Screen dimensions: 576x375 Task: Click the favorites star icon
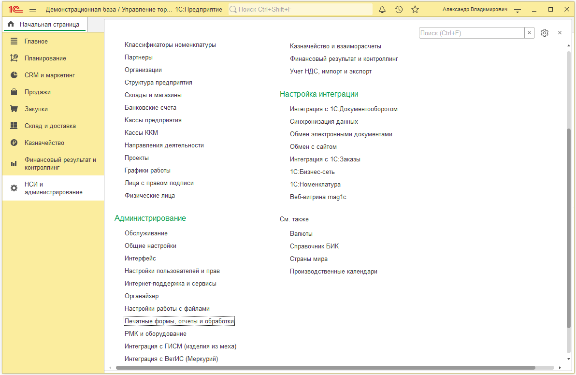[415, 10]
